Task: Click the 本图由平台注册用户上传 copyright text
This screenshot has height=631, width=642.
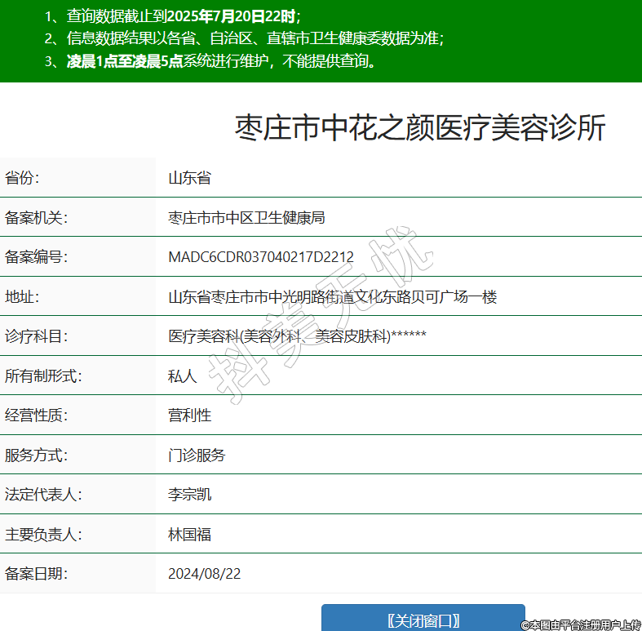Action: point(581,624)
